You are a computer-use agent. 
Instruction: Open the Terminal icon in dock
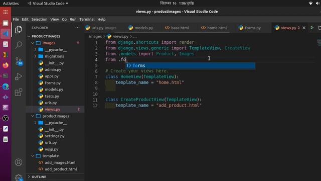[6, 76]
